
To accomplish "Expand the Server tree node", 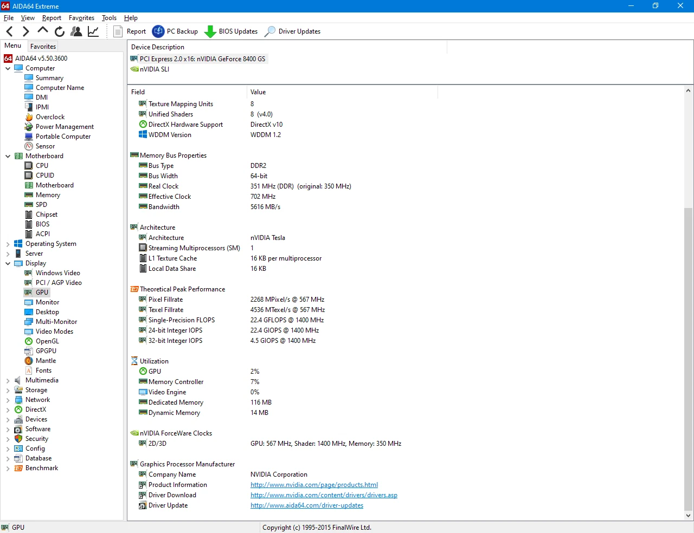I will (8, 253).
